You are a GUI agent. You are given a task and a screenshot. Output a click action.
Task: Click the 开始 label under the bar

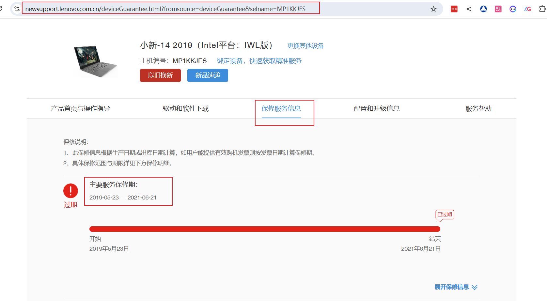[x=95, y=239]
